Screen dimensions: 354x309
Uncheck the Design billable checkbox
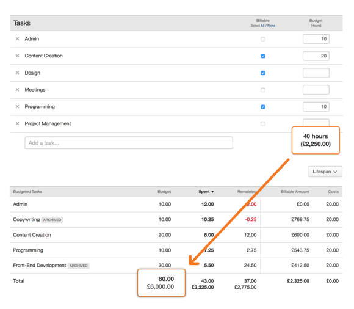pyautogui.click(x=263, y=73)
